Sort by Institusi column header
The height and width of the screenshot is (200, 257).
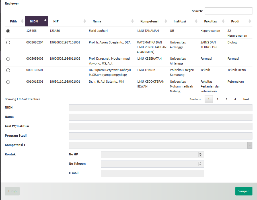[184, 21]
